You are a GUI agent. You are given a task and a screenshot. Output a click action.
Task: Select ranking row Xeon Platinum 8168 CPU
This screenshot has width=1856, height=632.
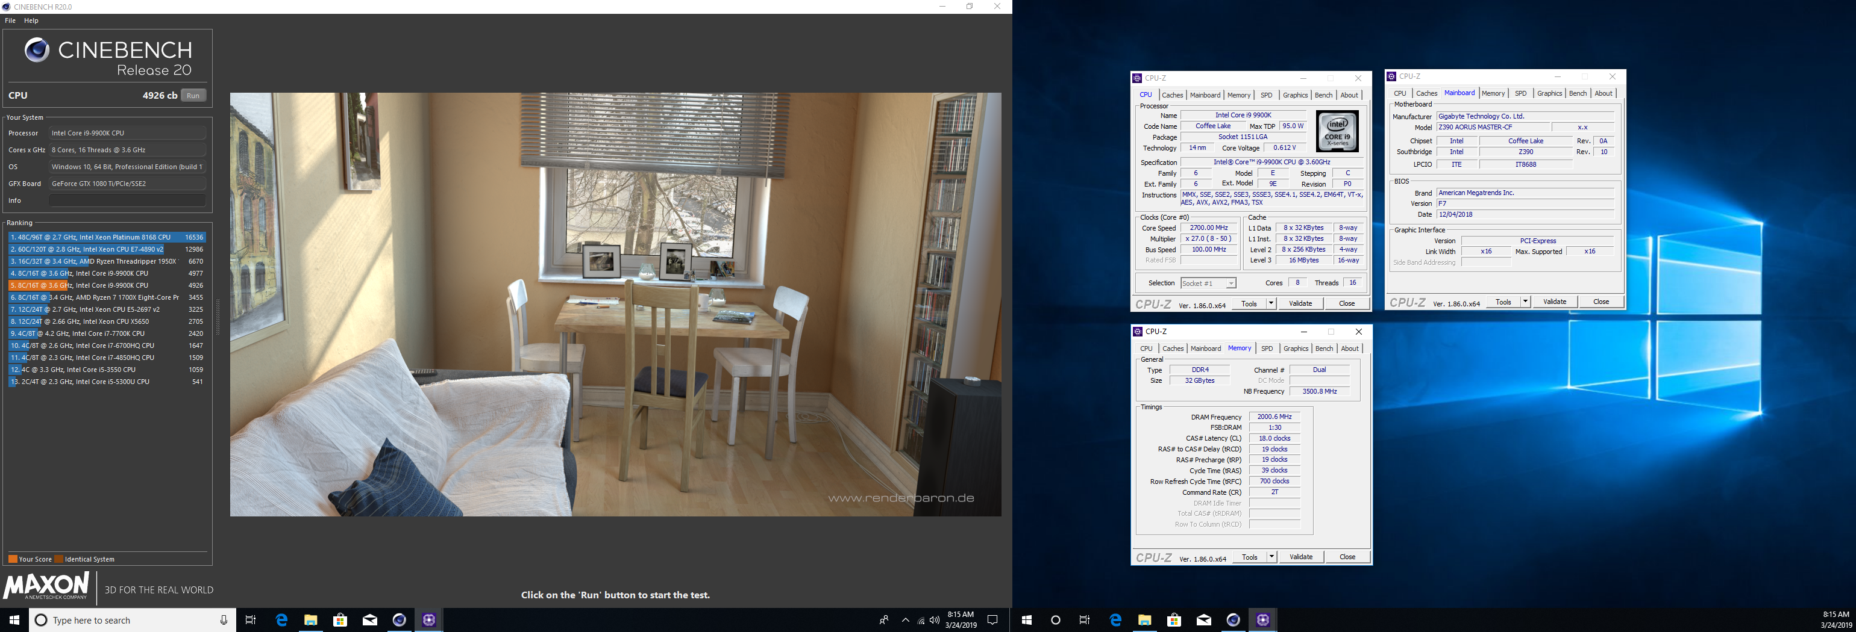[x=107, y=237]
